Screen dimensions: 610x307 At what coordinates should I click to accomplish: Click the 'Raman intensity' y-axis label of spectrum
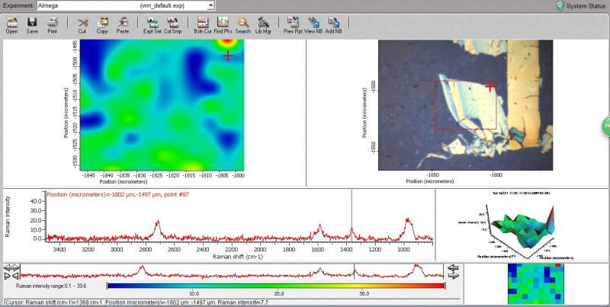tap(8, 216)
